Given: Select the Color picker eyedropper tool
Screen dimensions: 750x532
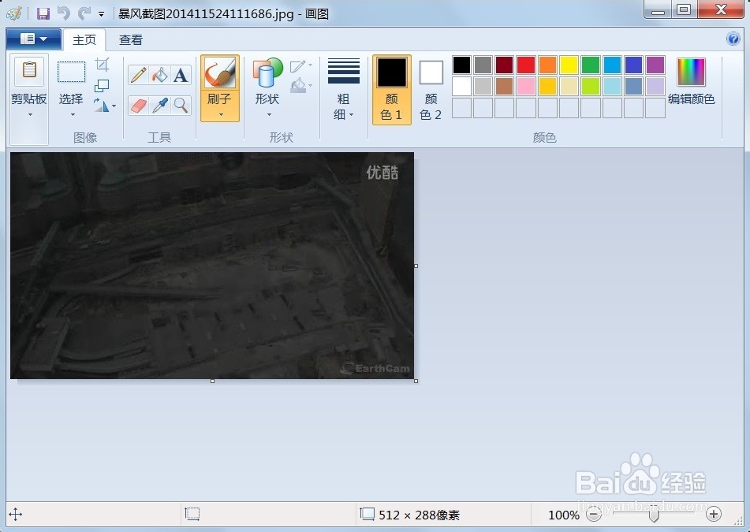Looking at the screenshot, I should click(160, 105).
